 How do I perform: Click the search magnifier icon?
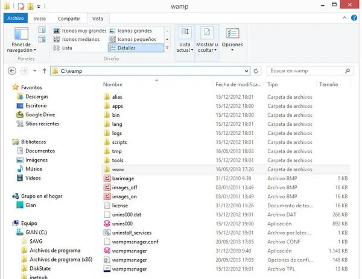(x=348, y=71)
